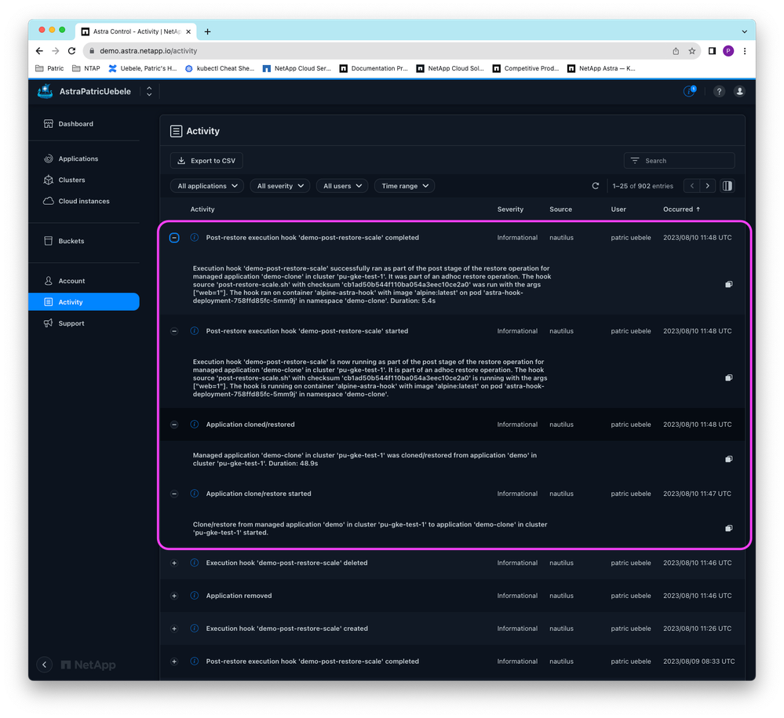Copy the cloned/restored details text
Viewport: 784px width, 718px height.
[728, 459]
